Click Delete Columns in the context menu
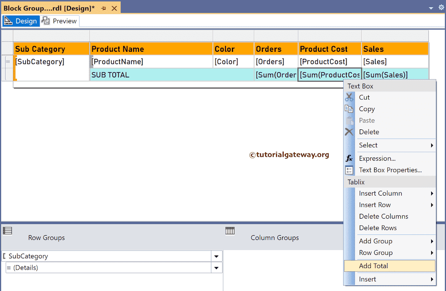Image resolution: width=446 pixels, height=291 pixels. [383, 216]
